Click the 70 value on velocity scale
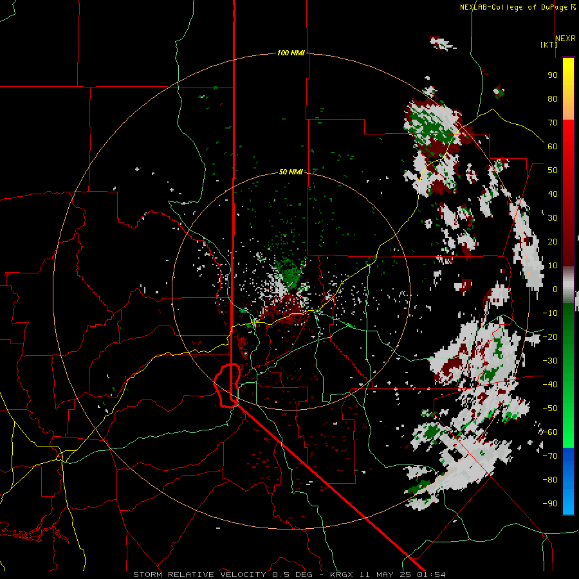 [553, 123]
